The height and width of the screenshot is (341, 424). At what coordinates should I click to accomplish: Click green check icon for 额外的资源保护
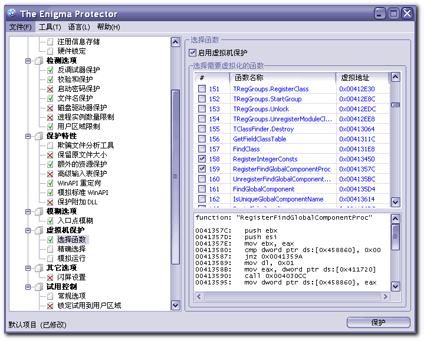click(x=50, y=164)
